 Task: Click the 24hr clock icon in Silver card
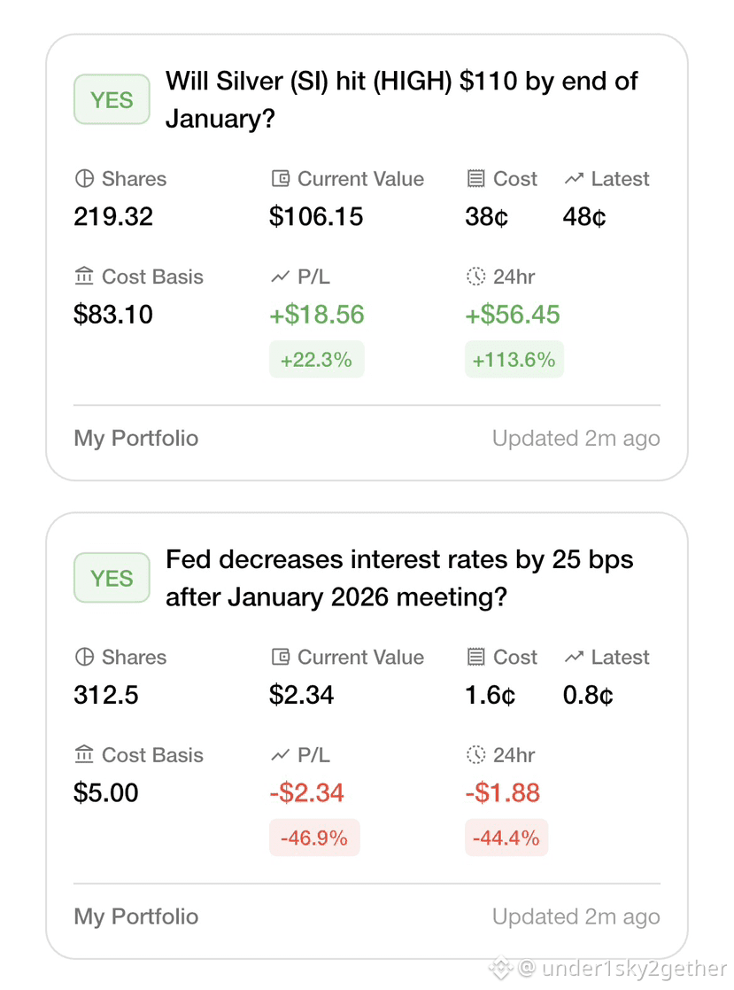476,276
